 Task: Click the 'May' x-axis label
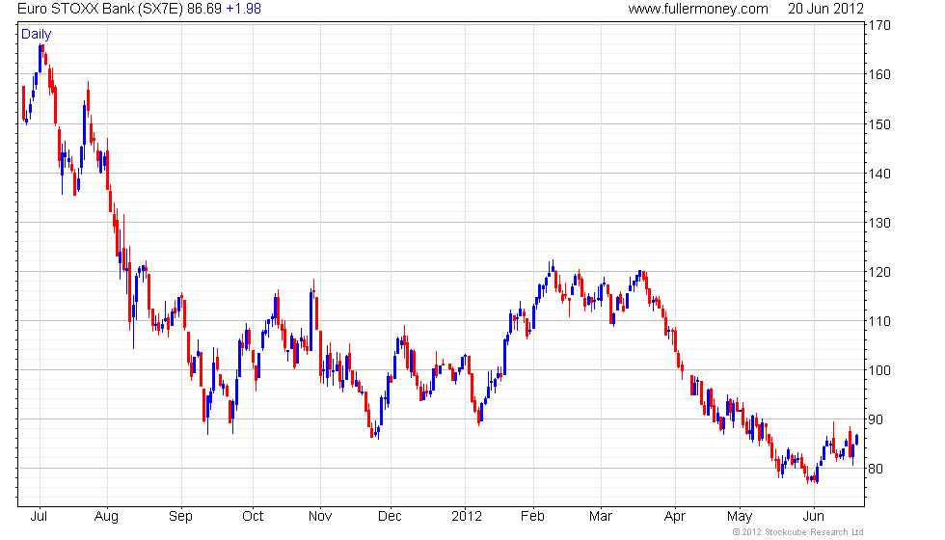[x=740, y=517]
